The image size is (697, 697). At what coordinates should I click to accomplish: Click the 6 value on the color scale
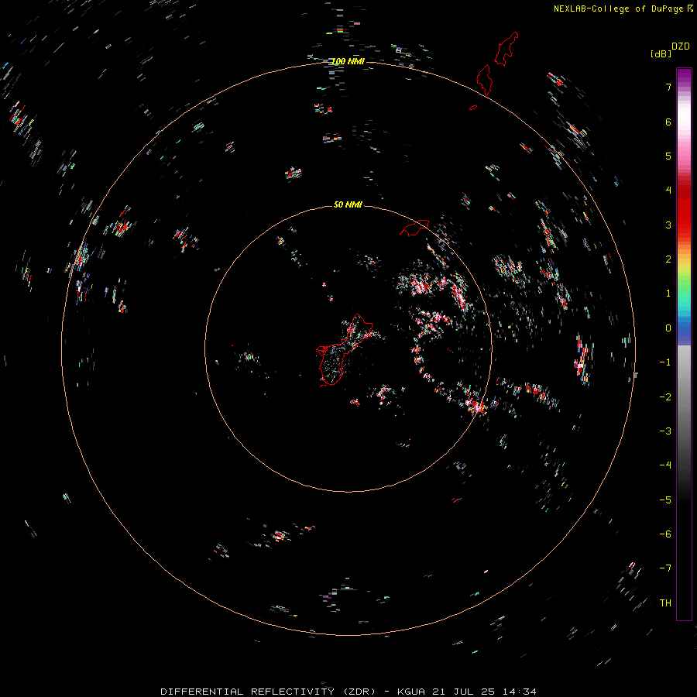(668, 122)
